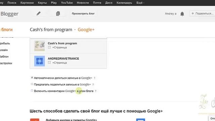The height and width of the screenshot is (121, 215).
Task: Select the Cash's from program page row
Action: click(x=68, y=46)
